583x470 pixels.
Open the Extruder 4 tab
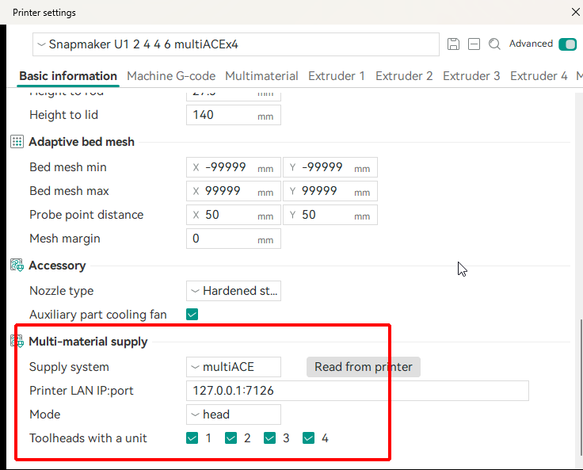(539, 76)
